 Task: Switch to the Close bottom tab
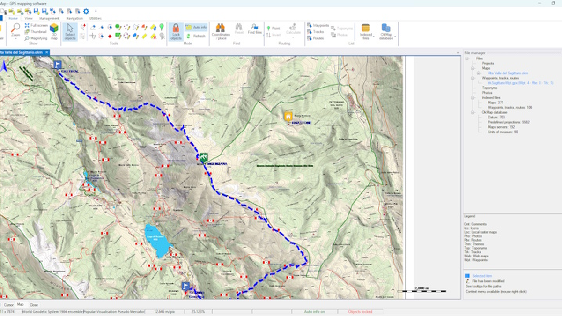pyautogui.click(x=34, y=304)
